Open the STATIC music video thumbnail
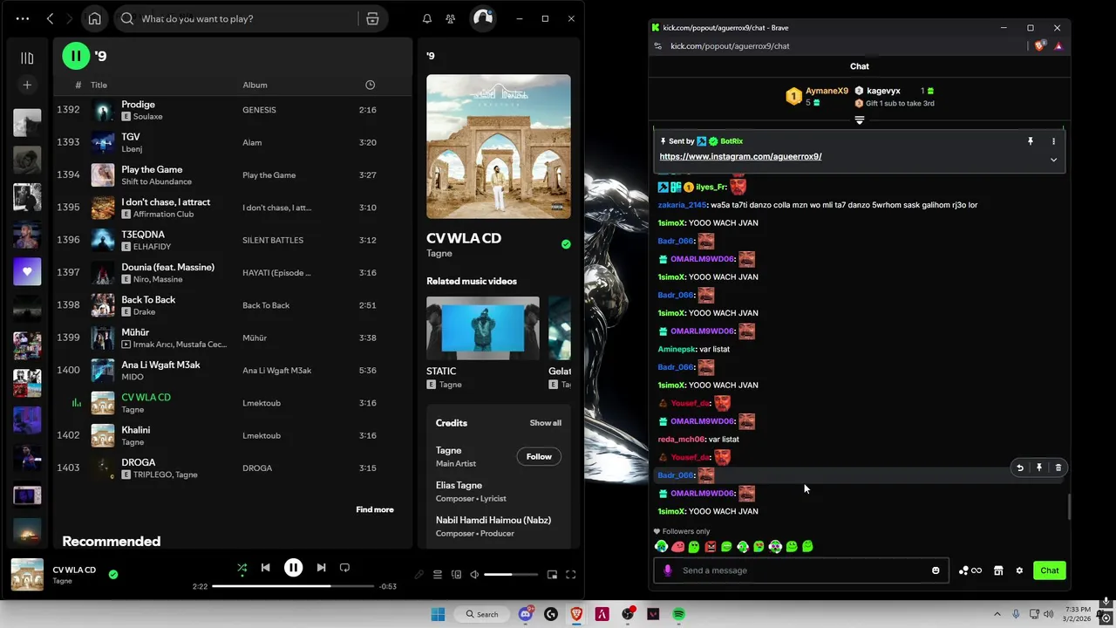Image resolution: width=1116 pixels, height=628 pixels. pyautogui.click(x=483, y=328)
